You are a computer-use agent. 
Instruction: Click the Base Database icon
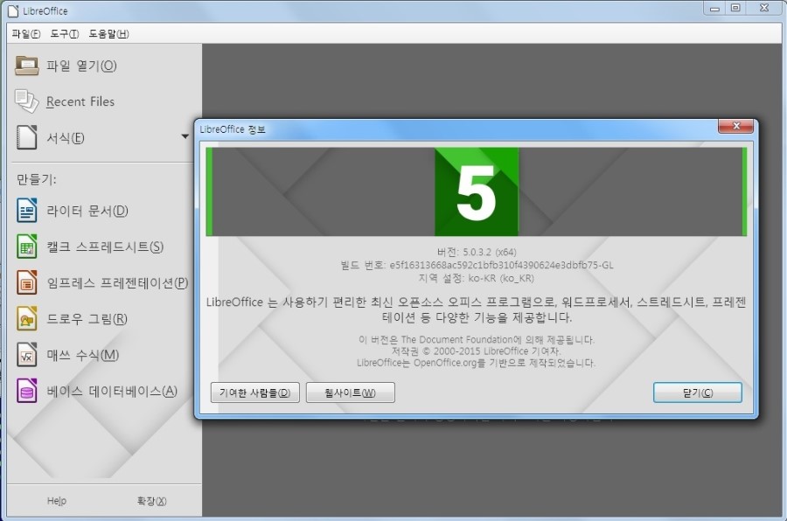click(26, 391)
